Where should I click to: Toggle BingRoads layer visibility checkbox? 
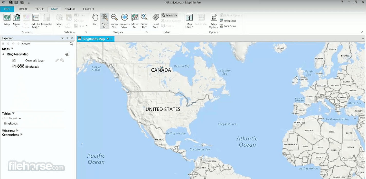14,66
